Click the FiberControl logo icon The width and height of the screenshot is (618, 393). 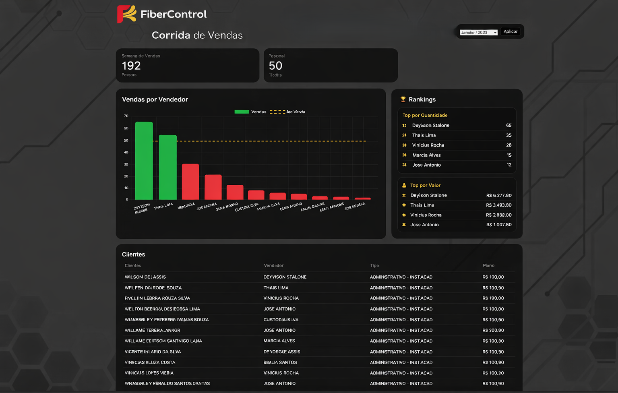[x=126, y=14]
